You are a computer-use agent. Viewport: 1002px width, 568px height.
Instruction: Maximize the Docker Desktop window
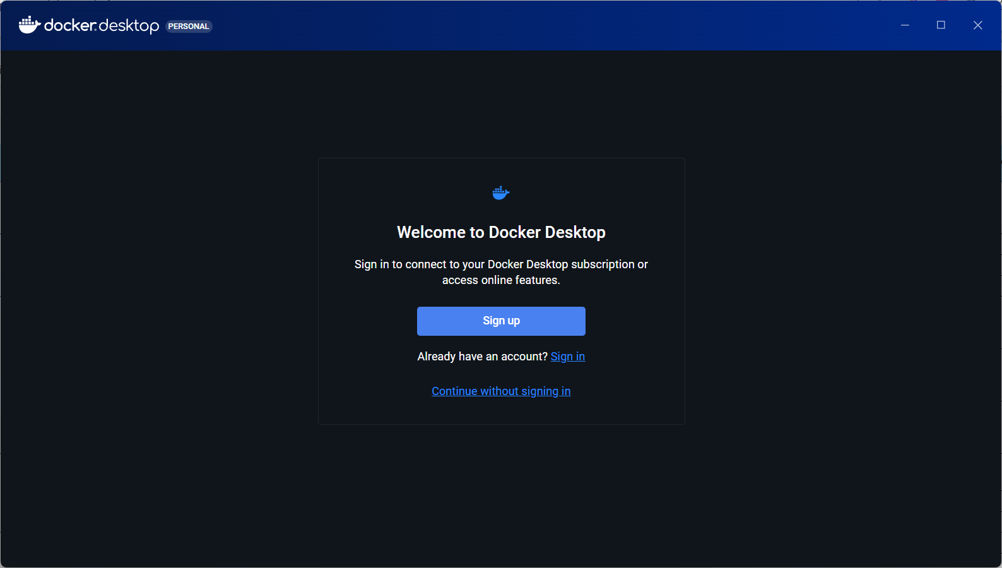pos(941,25)
